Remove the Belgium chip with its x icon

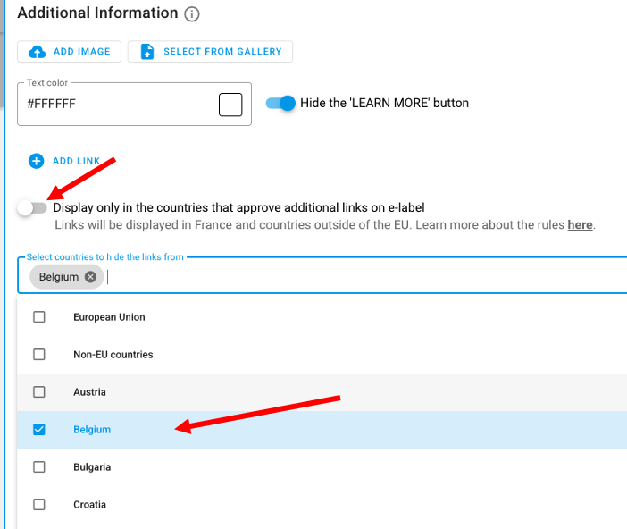click(90, 277)
